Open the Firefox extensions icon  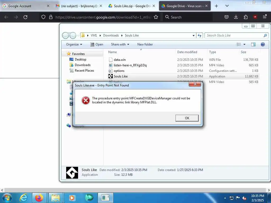pyautogui.click(x=246, y=17)
